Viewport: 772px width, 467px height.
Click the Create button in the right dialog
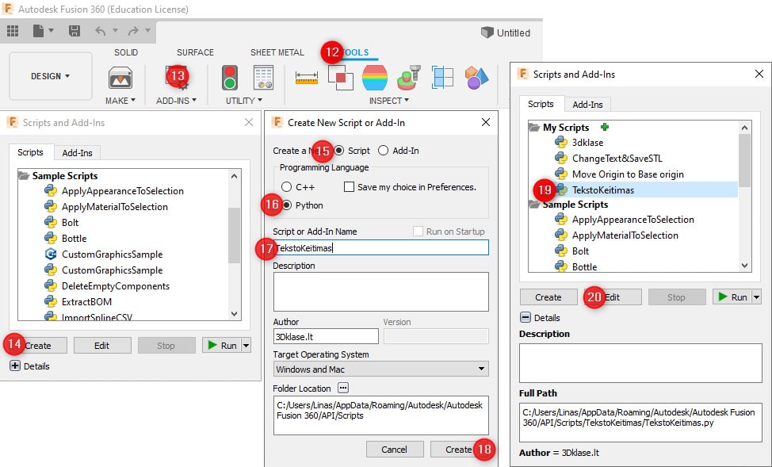coord(548,297)
